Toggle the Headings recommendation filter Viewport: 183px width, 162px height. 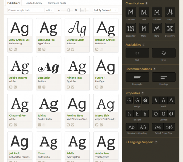(163, 77)
